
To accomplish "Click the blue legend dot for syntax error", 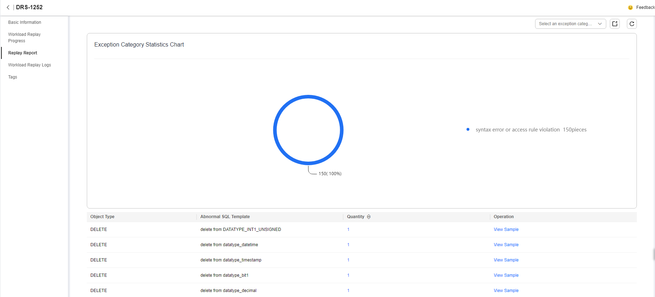I will tap(468, 129).
